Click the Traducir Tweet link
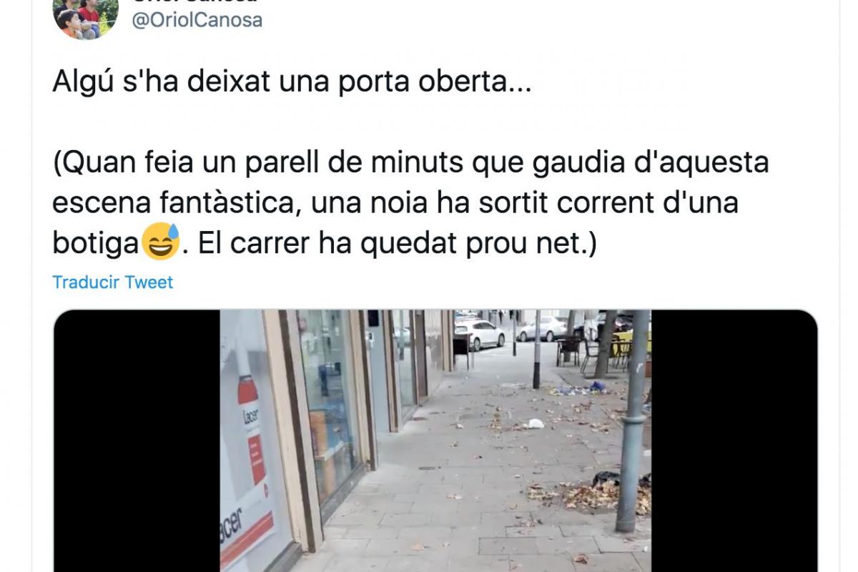 coord(113,282)
